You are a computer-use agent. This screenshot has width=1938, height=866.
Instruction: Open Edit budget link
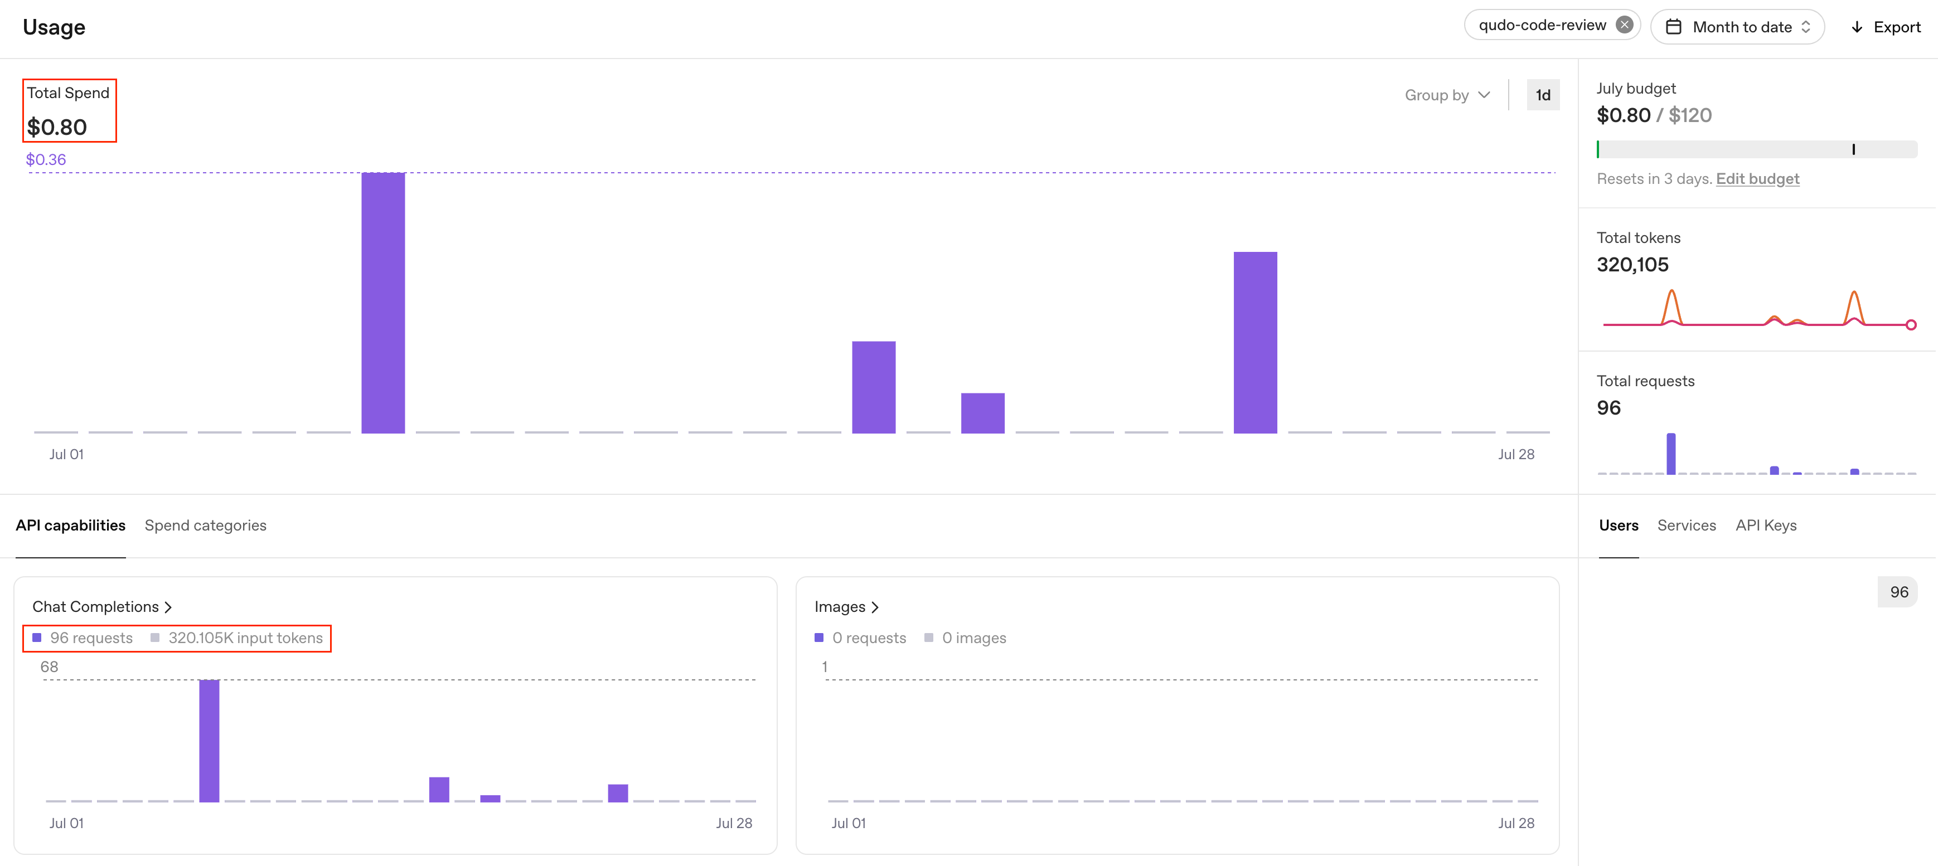(x=1757, y=179)
